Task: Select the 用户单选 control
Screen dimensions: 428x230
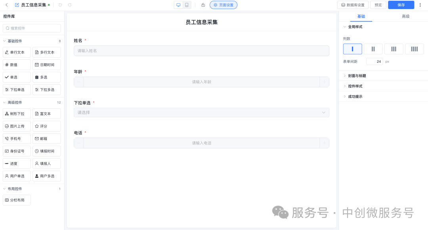Action: [17, 176]
